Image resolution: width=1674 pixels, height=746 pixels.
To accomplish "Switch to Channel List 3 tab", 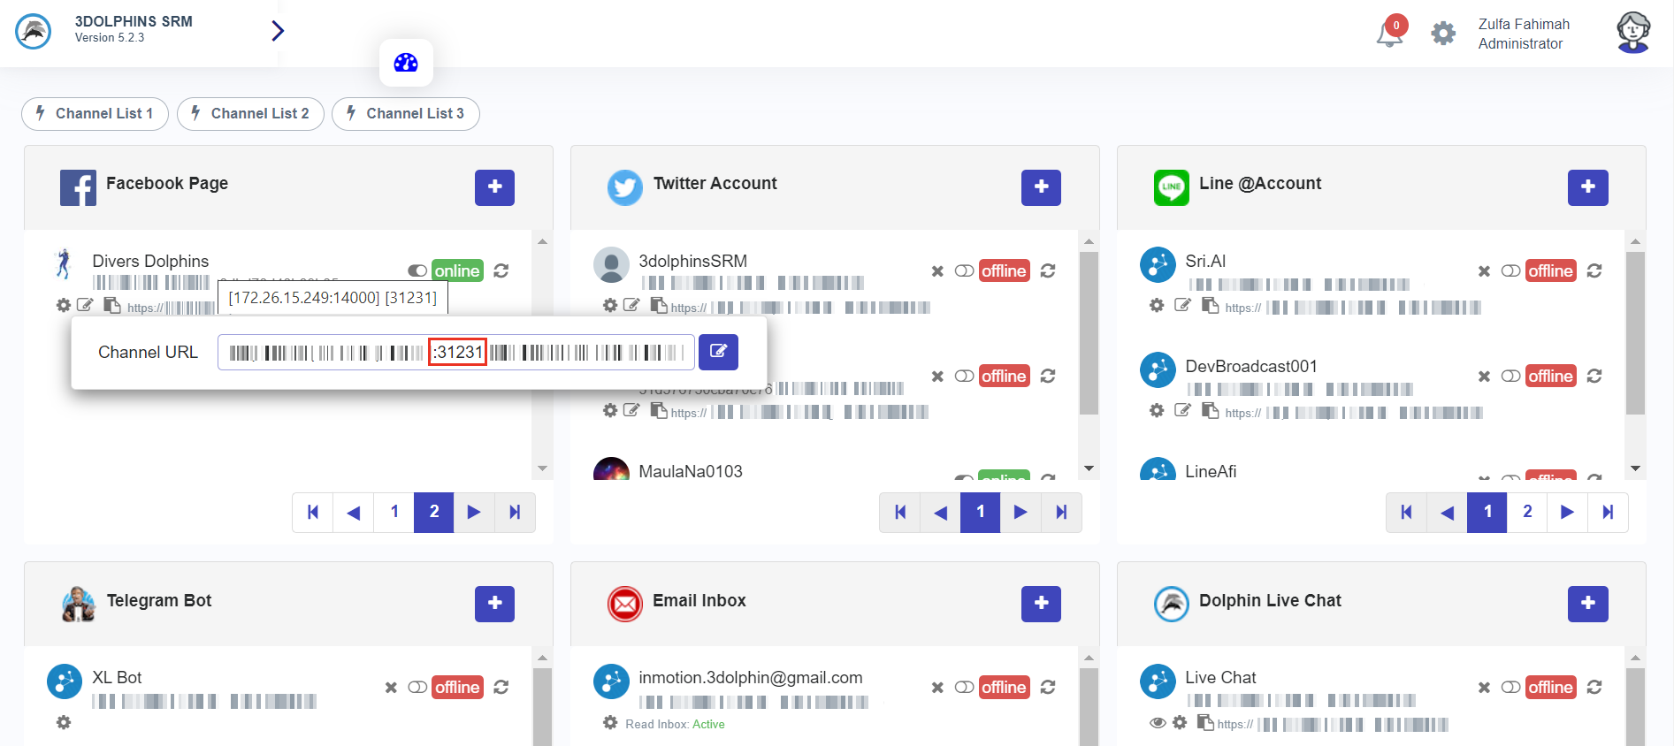I will (406, 114).
